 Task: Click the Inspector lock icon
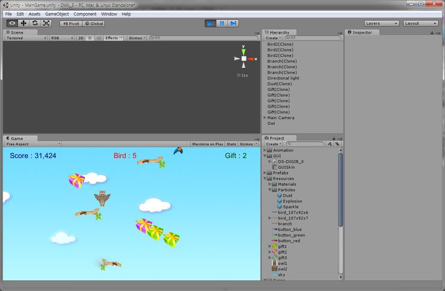[432, 33]
